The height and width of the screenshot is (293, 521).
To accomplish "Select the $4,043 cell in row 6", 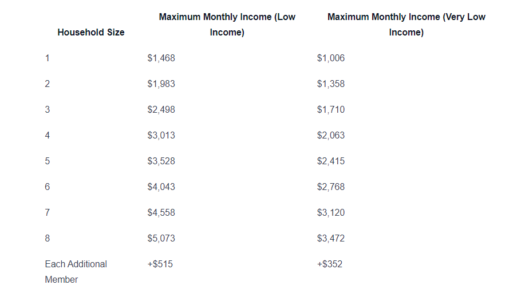I will 161,187.
